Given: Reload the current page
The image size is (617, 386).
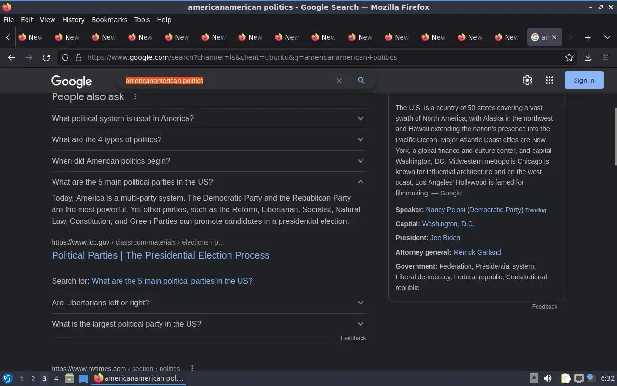Looking at the screenshot, I should (46, 57).
